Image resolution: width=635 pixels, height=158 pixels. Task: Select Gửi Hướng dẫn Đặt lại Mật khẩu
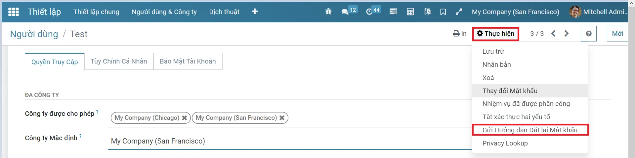point(530,130)
